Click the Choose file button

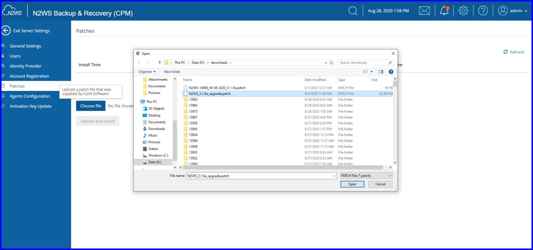click(x=91, y=106)
